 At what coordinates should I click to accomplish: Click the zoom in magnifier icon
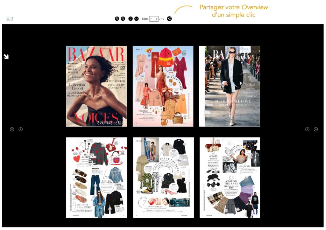click(x=117, y=19)
